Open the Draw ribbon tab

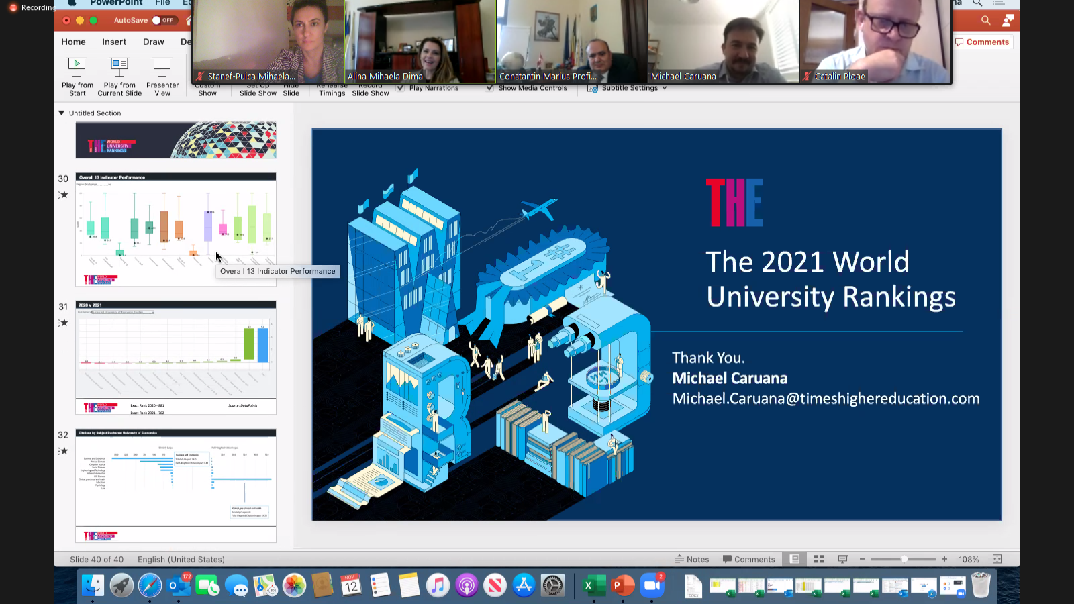tap(153, 42)
